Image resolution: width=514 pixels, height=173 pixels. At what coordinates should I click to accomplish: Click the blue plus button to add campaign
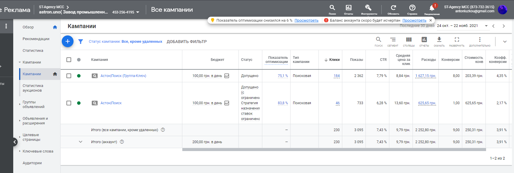coord(67,41)
